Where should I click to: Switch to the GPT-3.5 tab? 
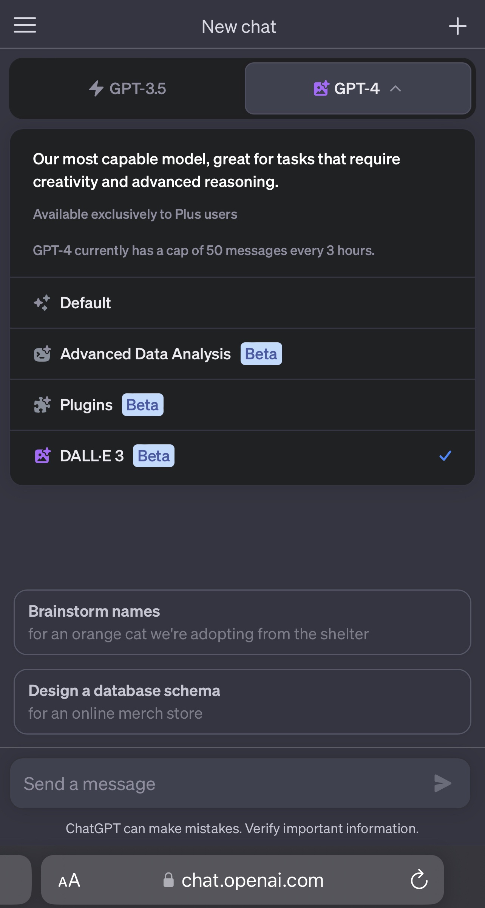point(127,88)
